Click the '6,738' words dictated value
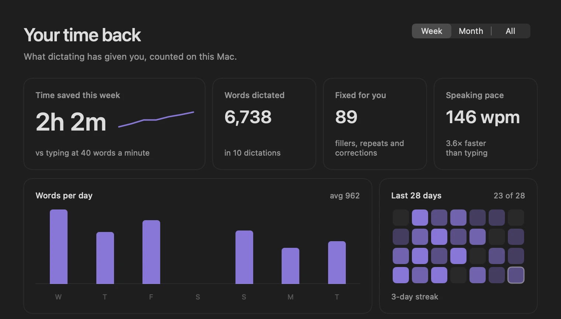The image size is (561, 319). click(x=248, y=117)
